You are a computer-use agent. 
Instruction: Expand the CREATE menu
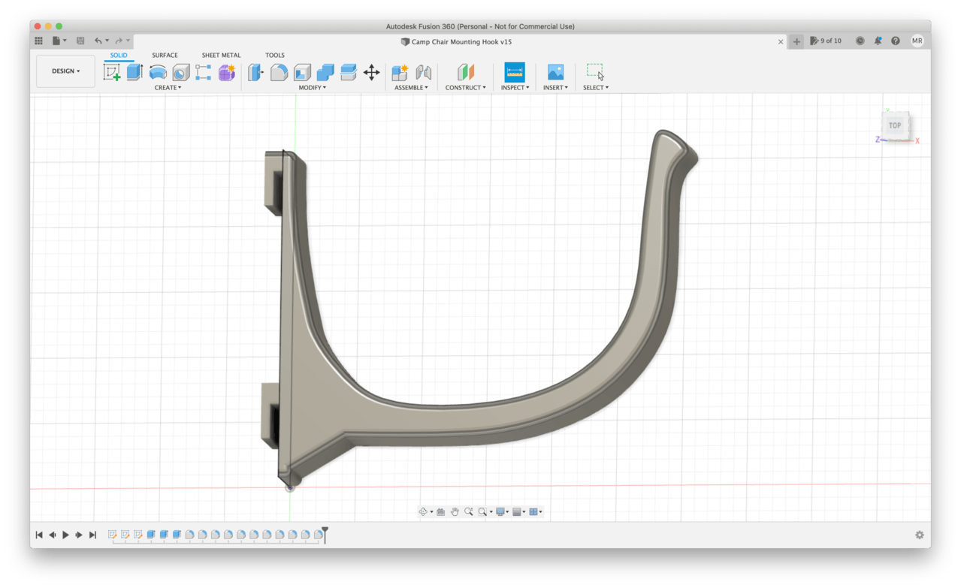click(x=168, y=88)
